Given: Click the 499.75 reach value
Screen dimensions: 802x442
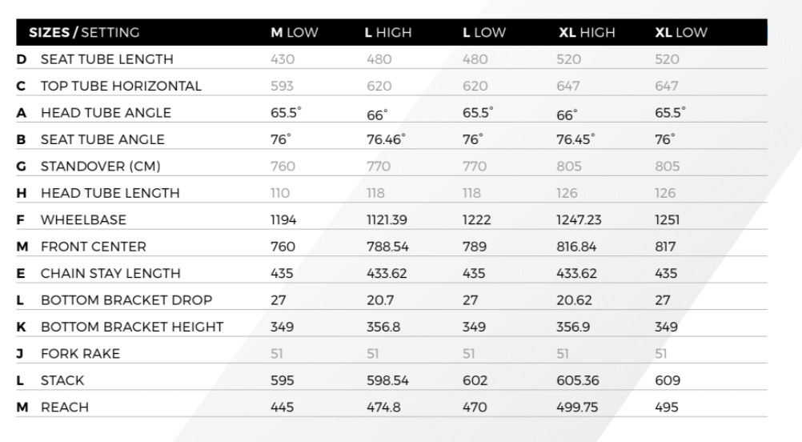Looking at the screenshot, I should 578,407.
